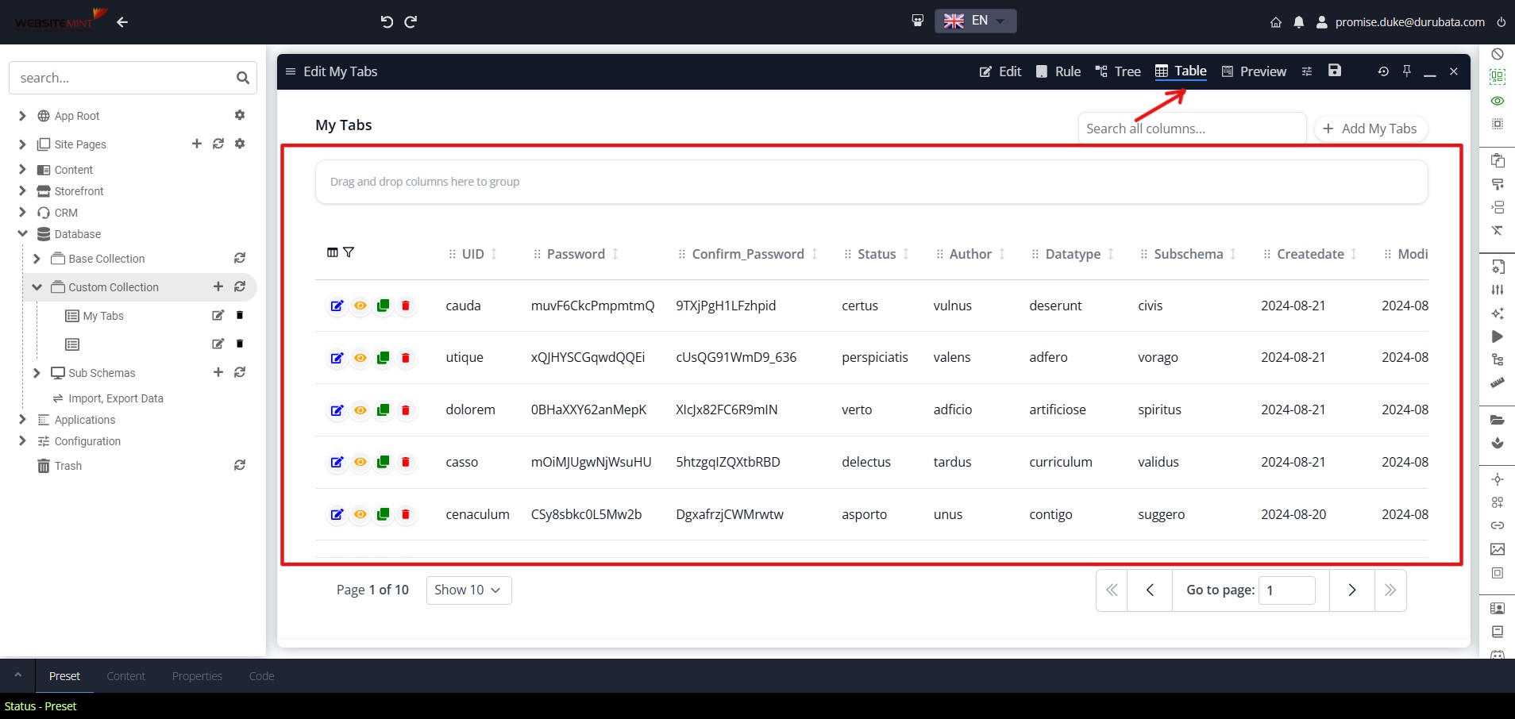Screen dimensions: 1515x719
Task: Click the Go to page number field
Action: pos(1287,590)
